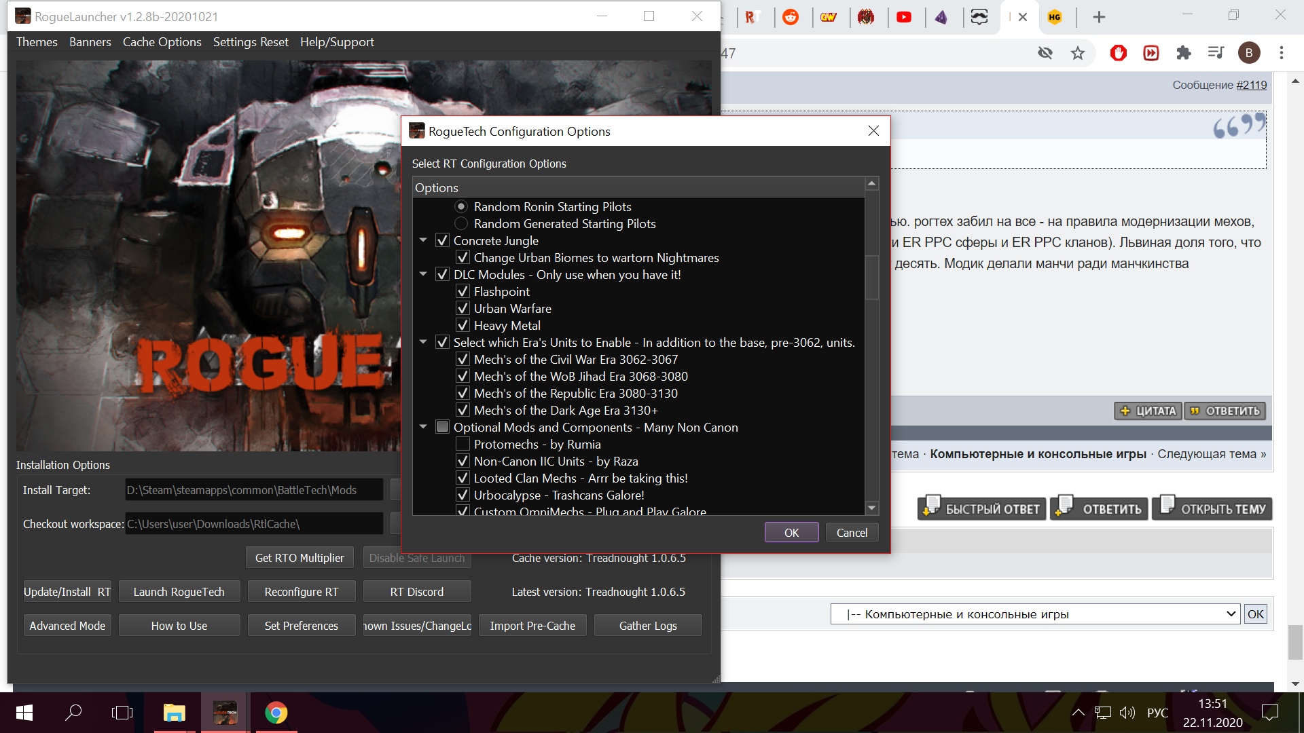Open the Extensions puzzle-piece menu

pos(1184,53)
